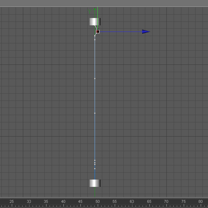Select the upper cylinder object in viewport
The height and width of the screenshot is (208, 208).
click(x=95, y=21)
